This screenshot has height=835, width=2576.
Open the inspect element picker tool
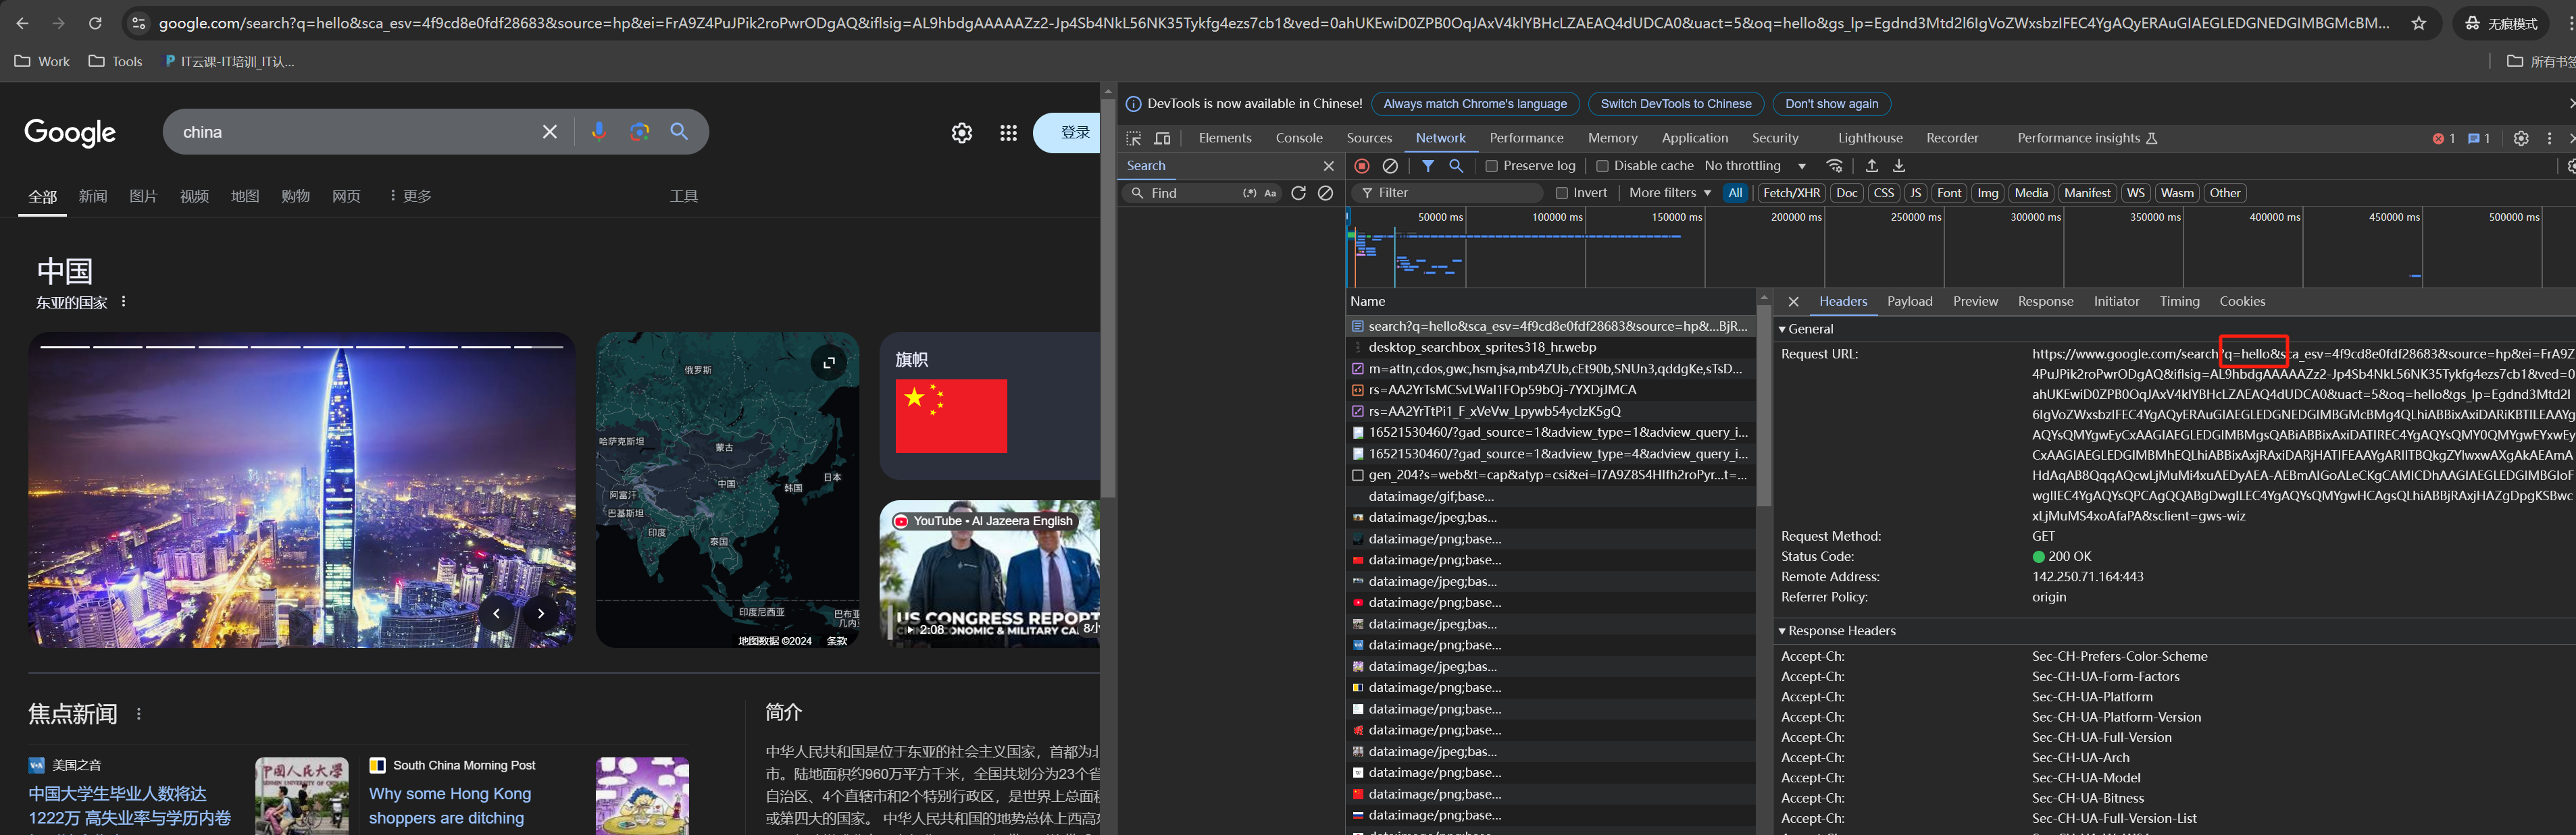[1133, 139]
